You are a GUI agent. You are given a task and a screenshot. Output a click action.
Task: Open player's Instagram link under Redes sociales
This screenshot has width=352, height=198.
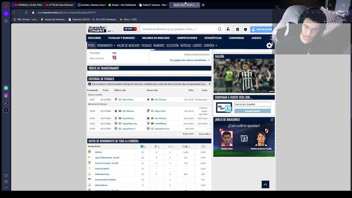pyautogui.click(x=114, y=58)
